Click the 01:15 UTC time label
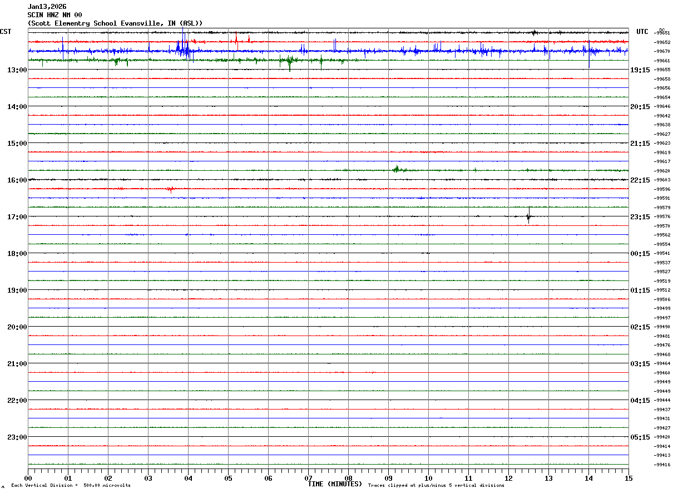Screen dimensions: 673x493 tap(640, 290)
